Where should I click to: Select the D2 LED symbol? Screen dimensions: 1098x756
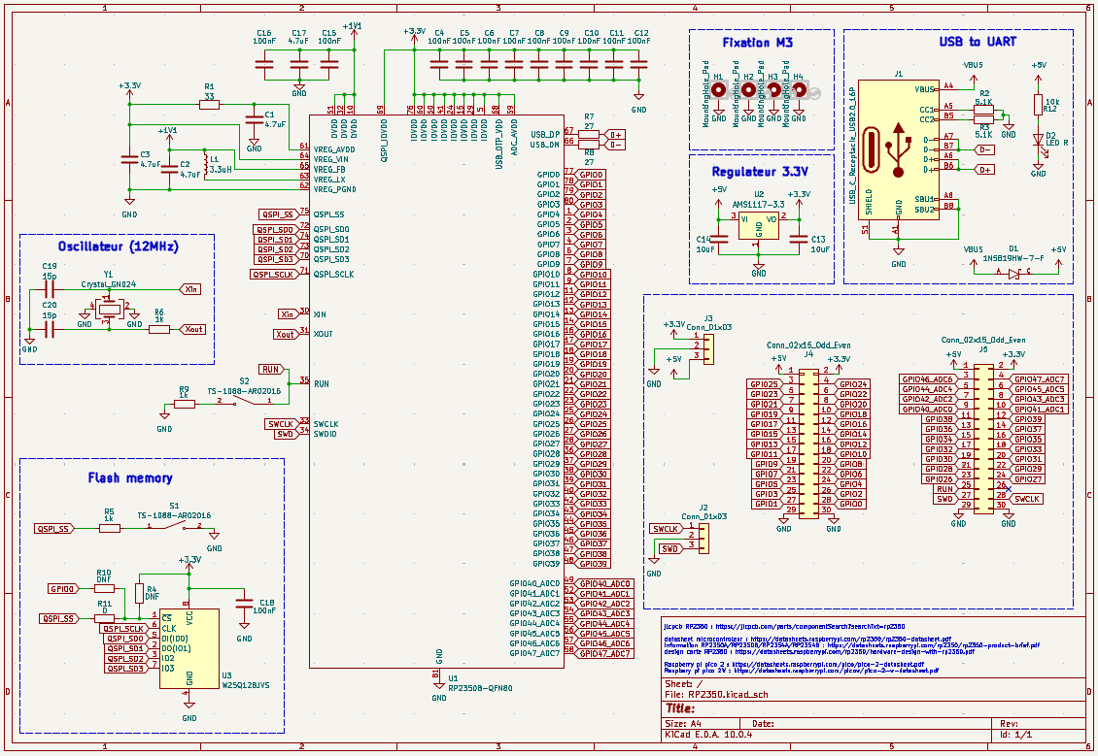click(x=1039, y=139)
